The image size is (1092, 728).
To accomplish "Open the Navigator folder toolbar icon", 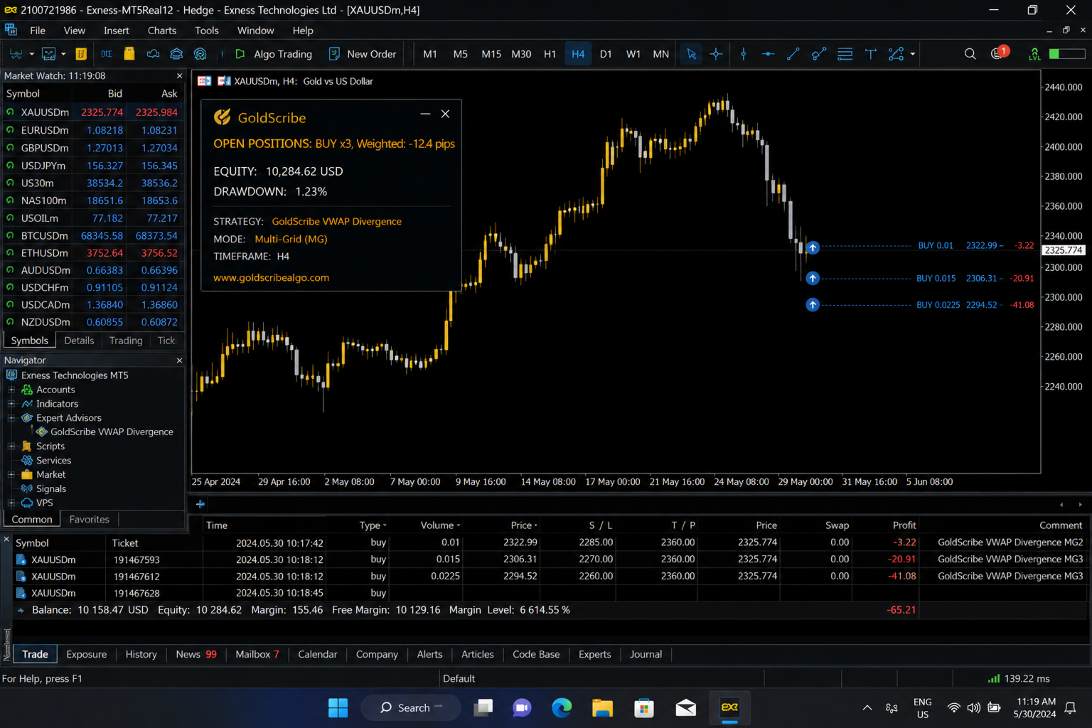I will (x=129, y=54).
